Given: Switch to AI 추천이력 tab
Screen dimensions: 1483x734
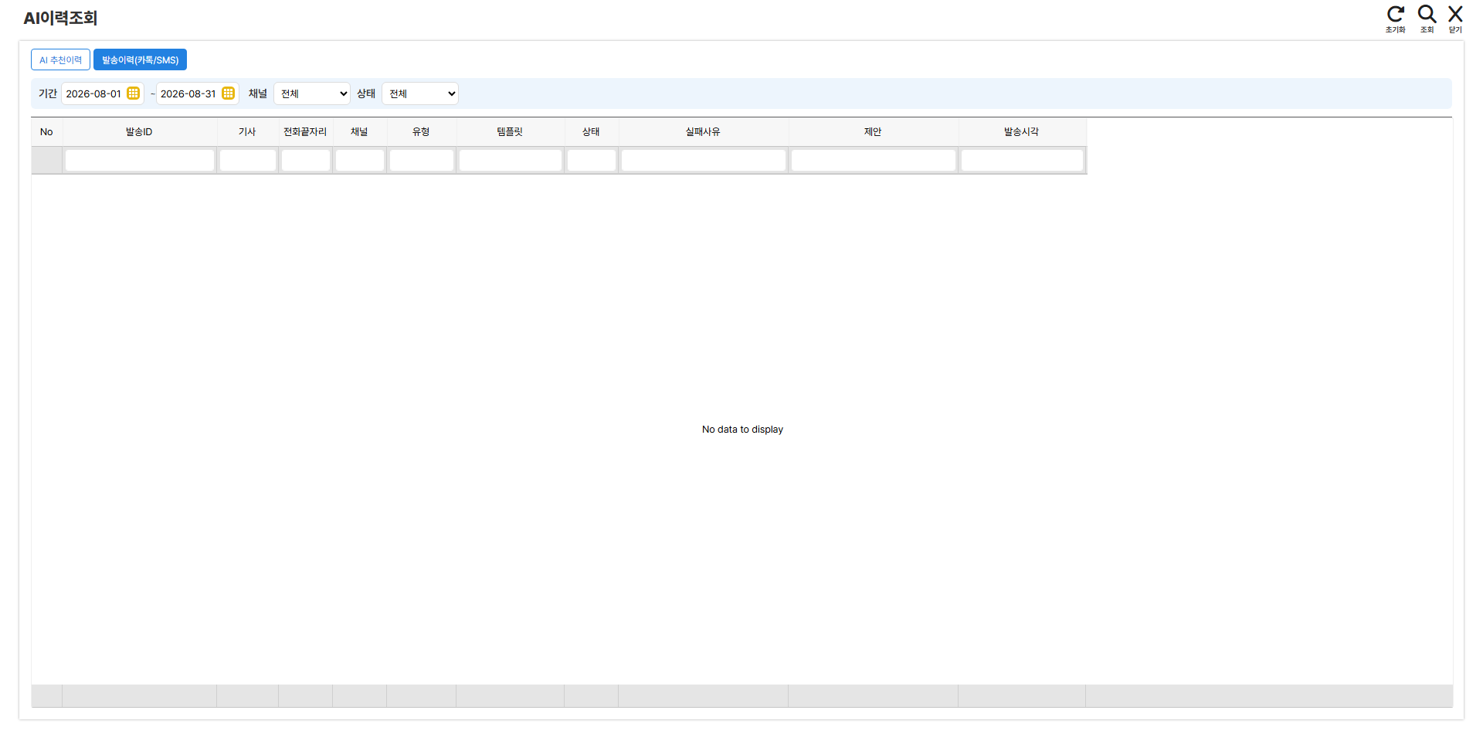Looking at the screenshot, I should click(60, 59).
